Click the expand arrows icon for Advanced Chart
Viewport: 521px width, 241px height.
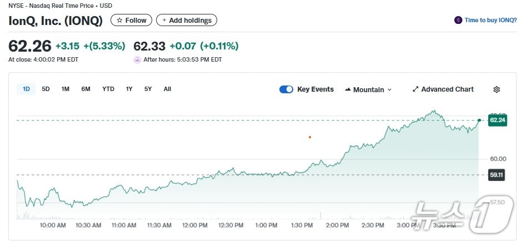(x=415, y=89)
